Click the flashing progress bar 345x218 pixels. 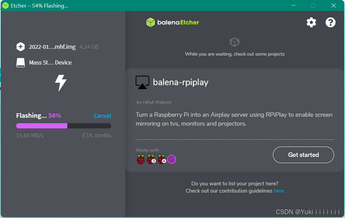[x=64, y=126]
